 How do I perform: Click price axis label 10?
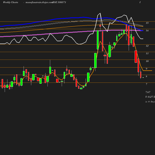147,61
